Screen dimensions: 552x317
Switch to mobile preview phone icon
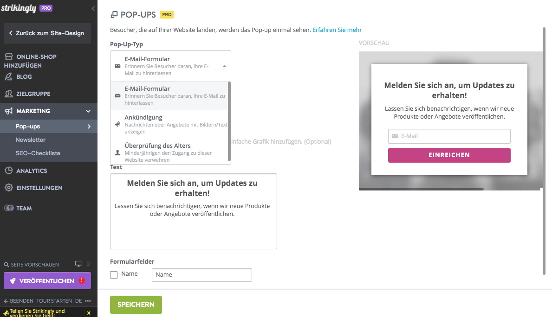pos(88,264)
